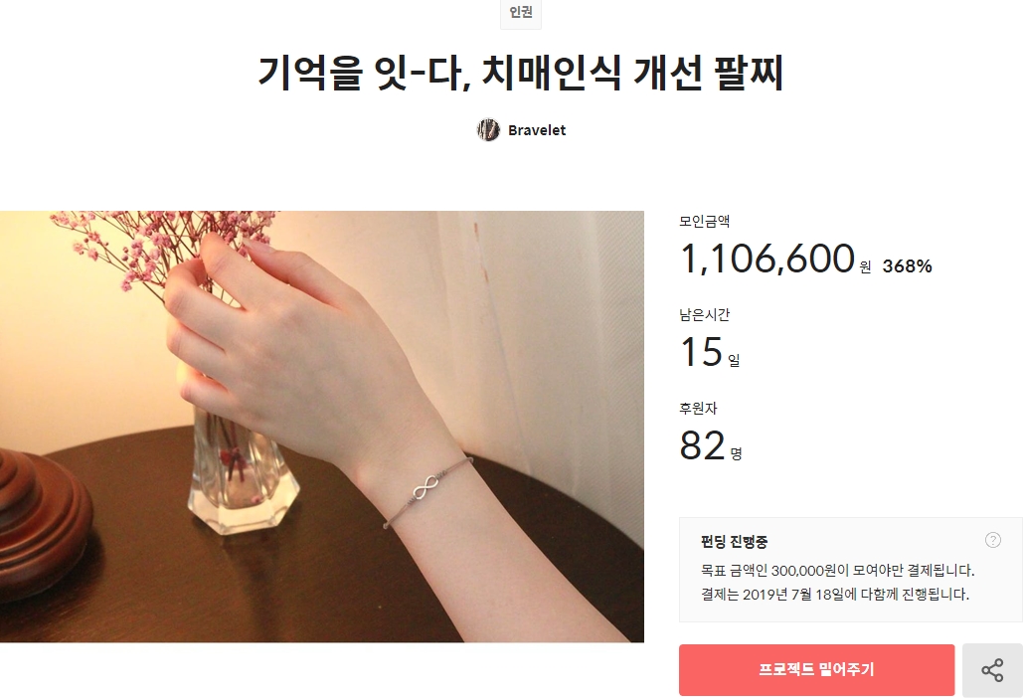1023x698 pixels.
Task: Click the 15 days remaining figure
Action: [701, 352]
